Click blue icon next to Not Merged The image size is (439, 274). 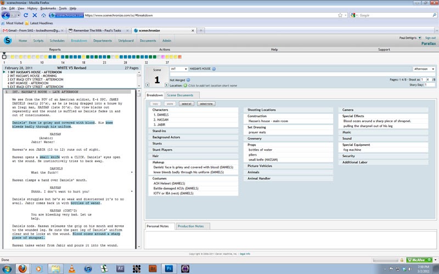click(188, 80)
